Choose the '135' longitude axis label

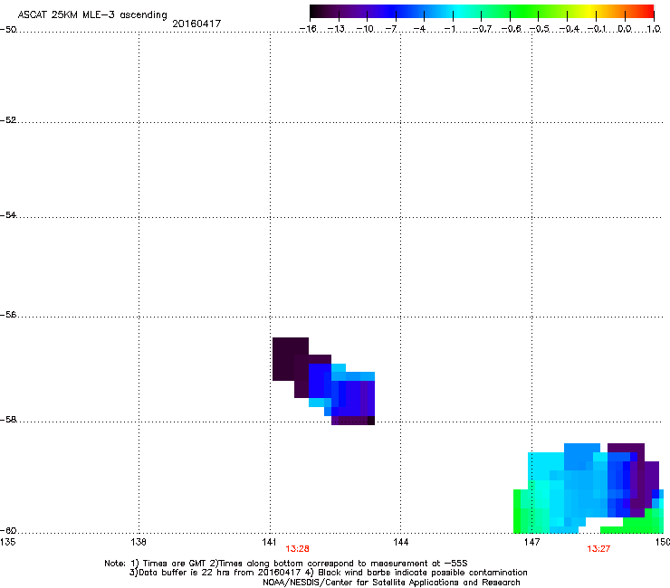[x=8, y=542]
